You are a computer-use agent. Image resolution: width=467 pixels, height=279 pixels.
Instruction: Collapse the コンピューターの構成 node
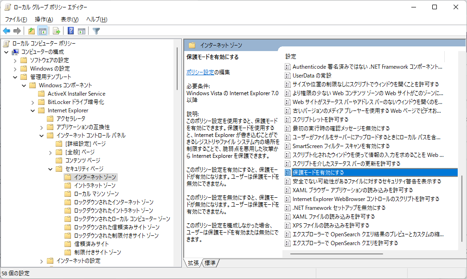[6, 52]
